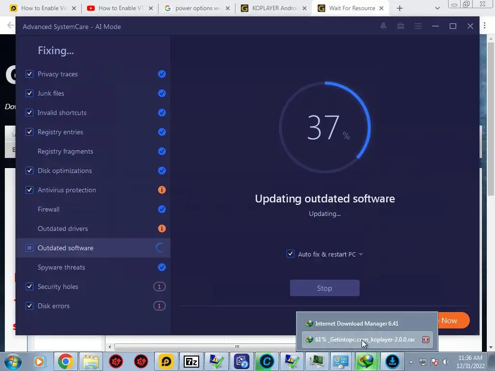Select the Spyware threats row label

click(x=61, y=267)
